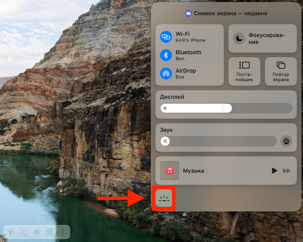The image size is (303, 242).
Task: Skip to next track in Музыка
Action: pos(287,171)
